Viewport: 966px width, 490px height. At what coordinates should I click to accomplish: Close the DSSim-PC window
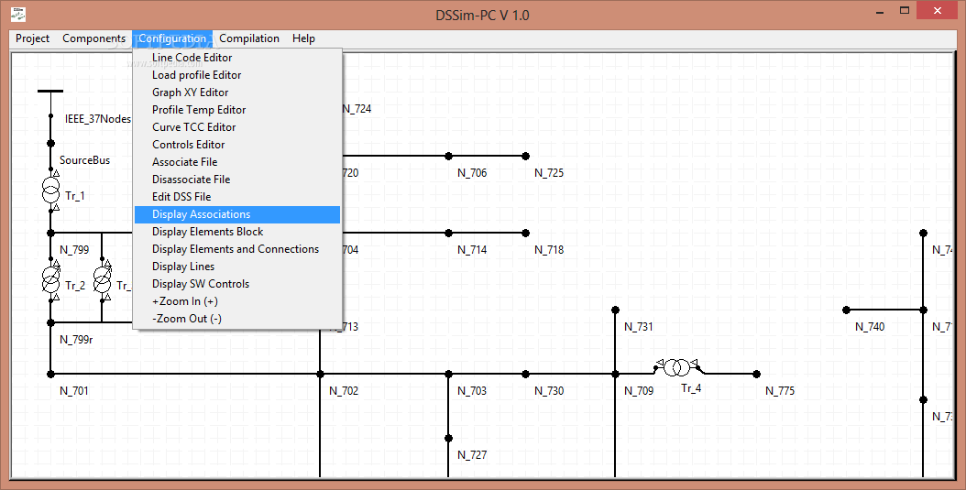(x=939, y=10)
